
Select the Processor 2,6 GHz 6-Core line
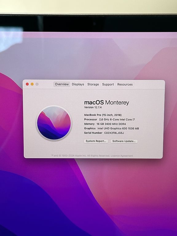tap(109, 120)
